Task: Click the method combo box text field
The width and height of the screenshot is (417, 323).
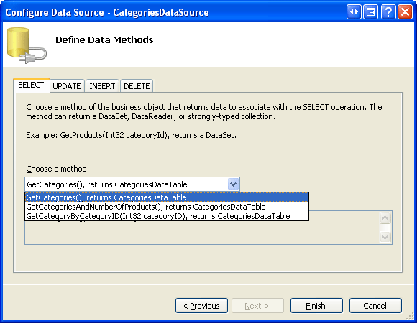Action: pos(127,184)
